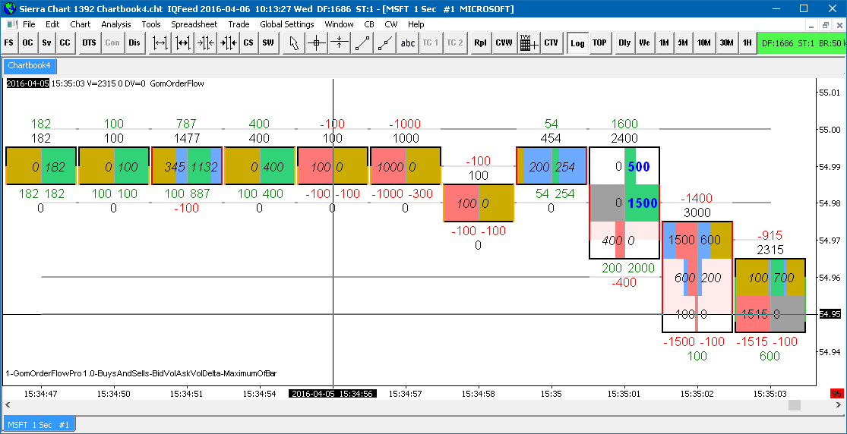Image resolution: width=847 pixels, height=434 pixels.
Task: Click the 2016-04-05 15:34:56 time marker
Action: [333, 394]
